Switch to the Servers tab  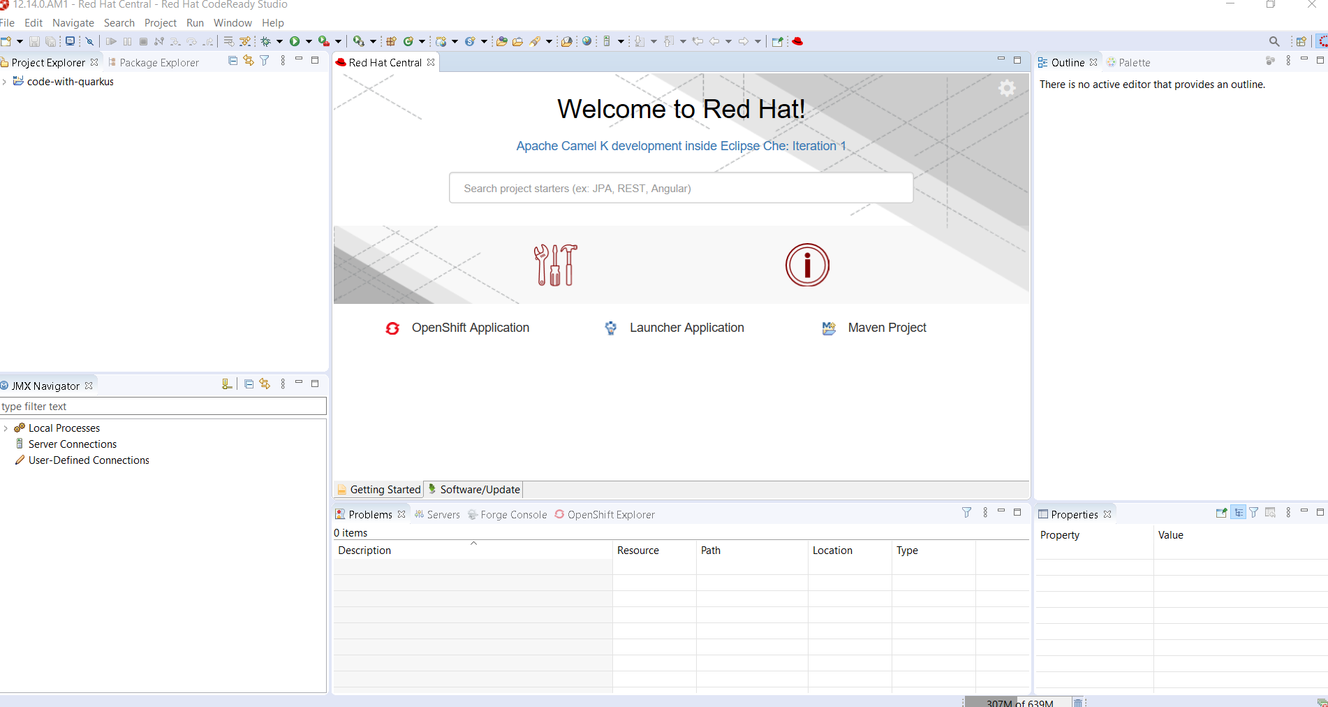(437, 515)
